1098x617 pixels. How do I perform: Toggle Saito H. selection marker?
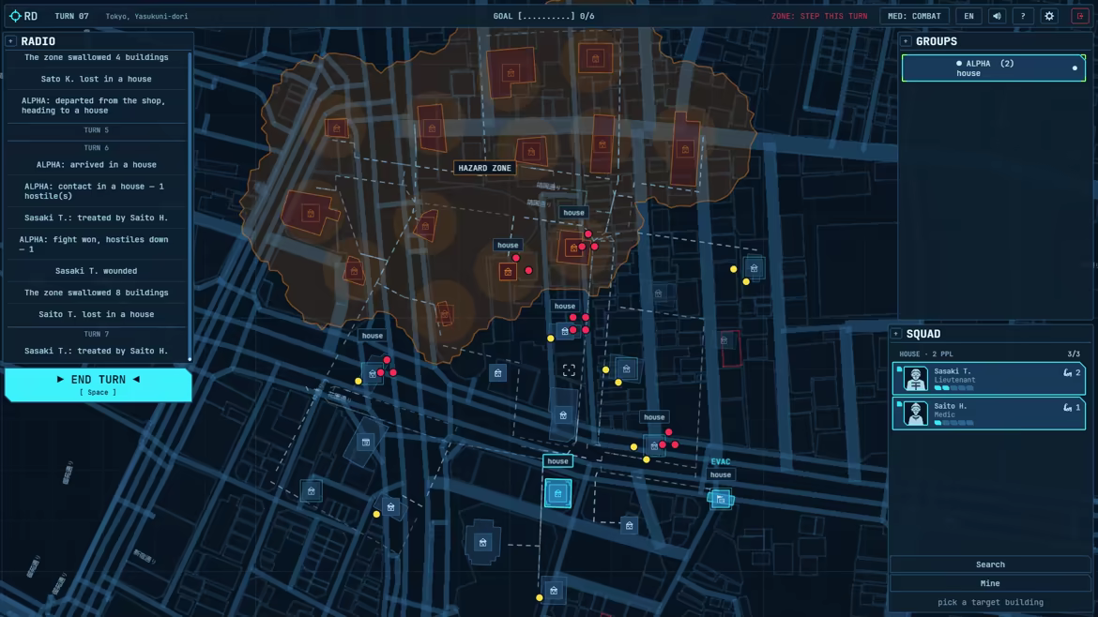[x=899, y=404]
